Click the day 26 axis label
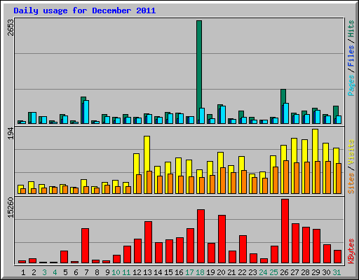The height and width of the screenshot is (280, 359). point(284,272)
